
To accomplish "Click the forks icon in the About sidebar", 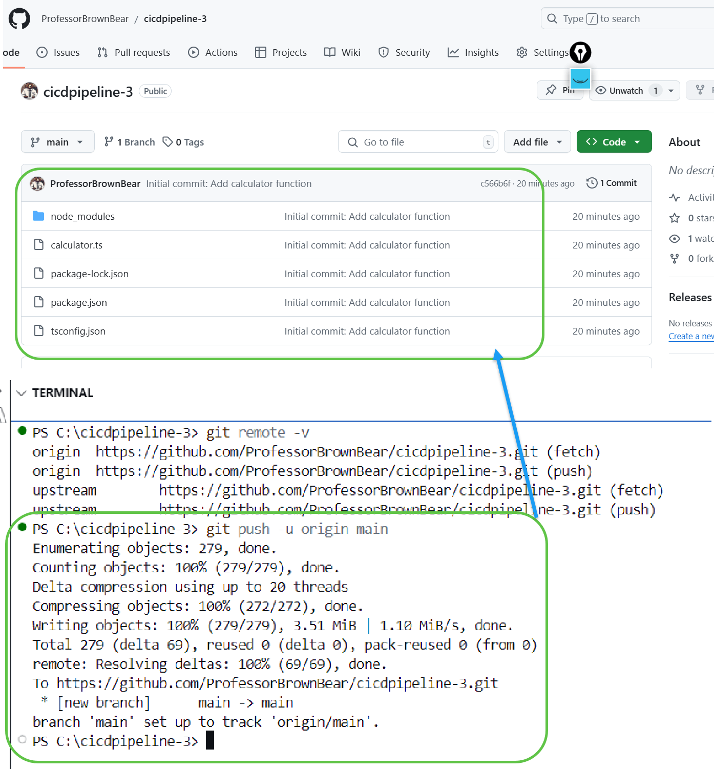I will coord(675,259).
